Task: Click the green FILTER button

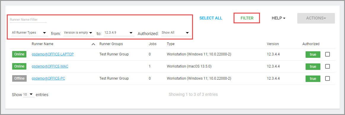Action: 247,18
